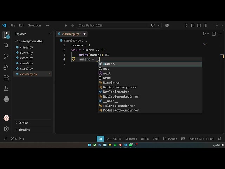Image resolution: width=225 pixels, height=169 pixels.
Task: Choose the NotImplemented suggestion
Action: pos(150,92)
